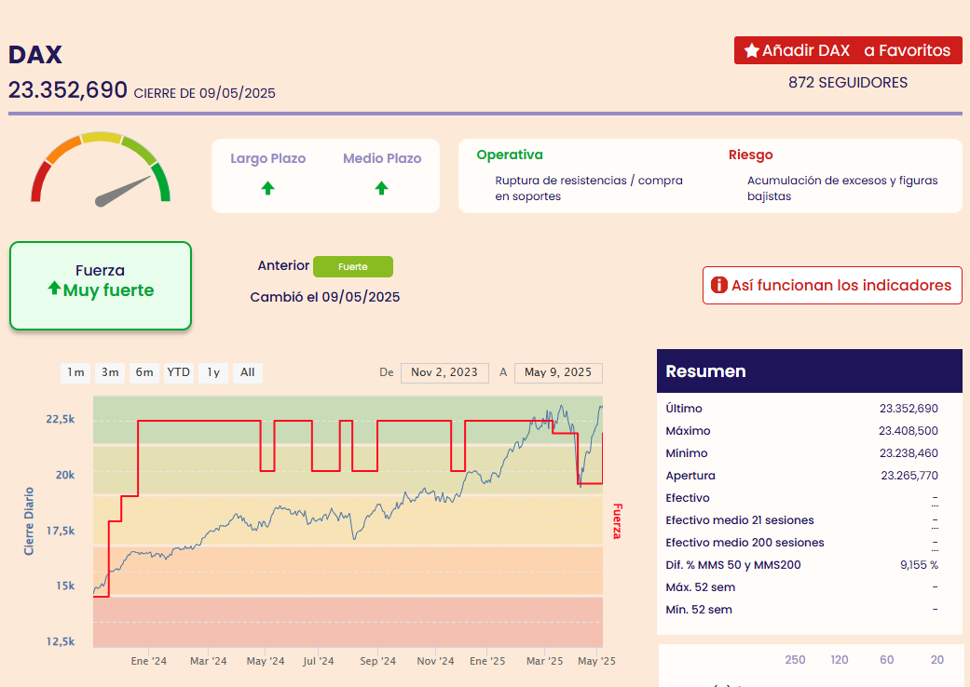This screenshot has height=687, width=970.
Task: Select the 1m chart range
Action: pos(75,372)
